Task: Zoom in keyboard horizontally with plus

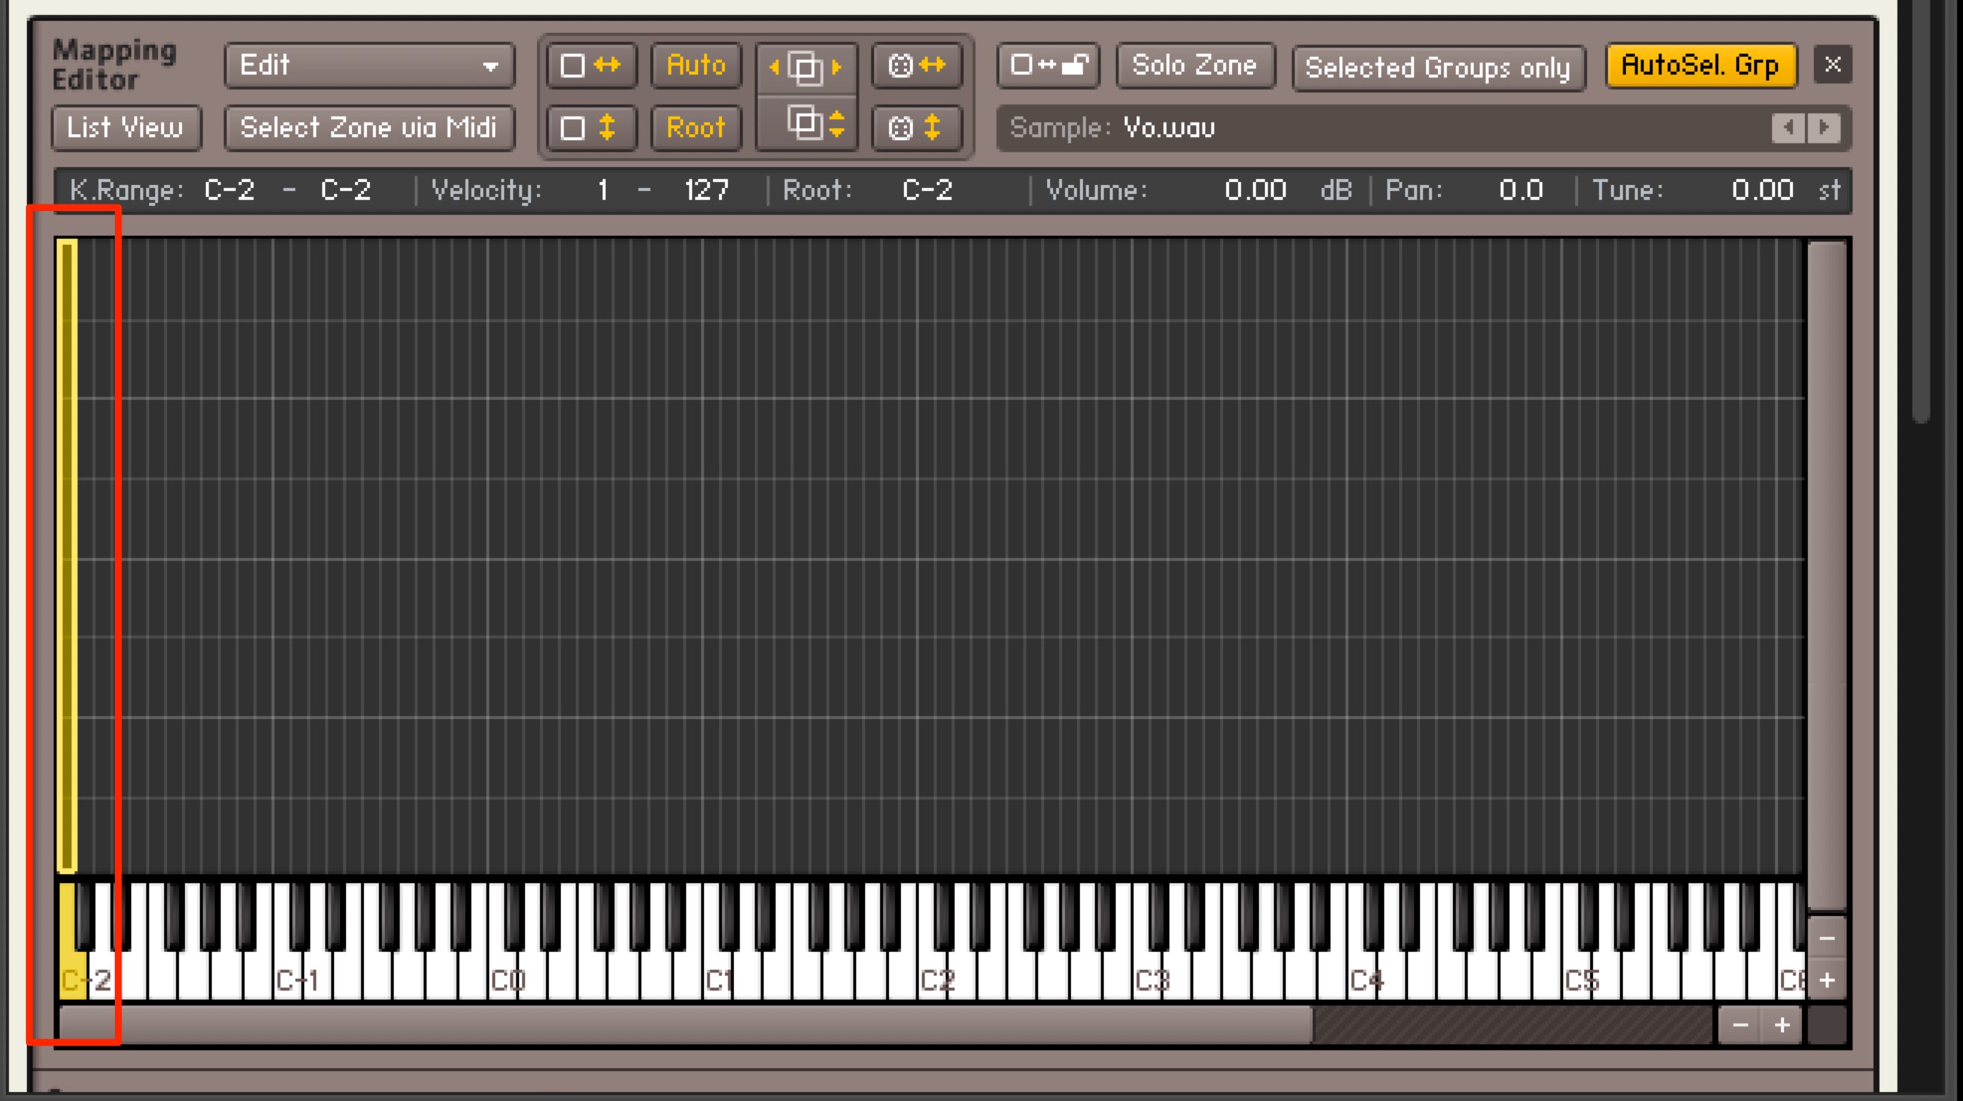Action: tap(1783, 1026)
